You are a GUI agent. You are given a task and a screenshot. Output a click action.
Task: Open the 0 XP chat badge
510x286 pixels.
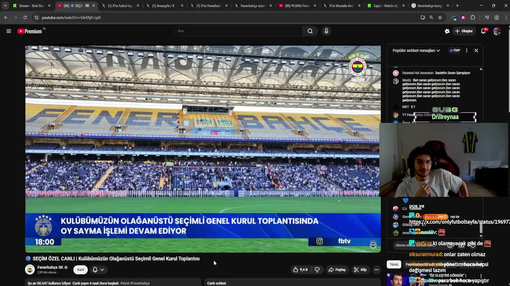coord(455,50)
